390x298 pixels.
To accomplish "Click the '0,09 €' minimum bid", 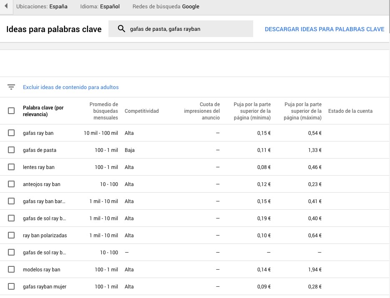I will (264, 287).
